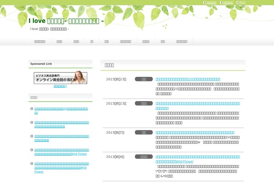Open the shortest two-character navigation menu item
Screen dimensions: 274x183
click(x=92, y=42)
